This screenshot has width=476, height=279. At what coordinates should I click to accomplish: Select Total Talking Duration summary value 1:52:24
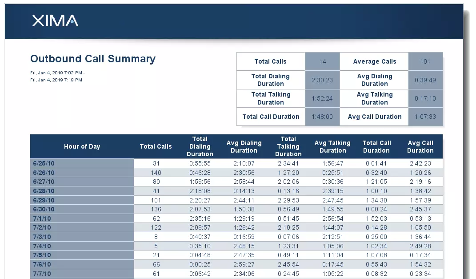pyautogui.click(x=322, y=98)
